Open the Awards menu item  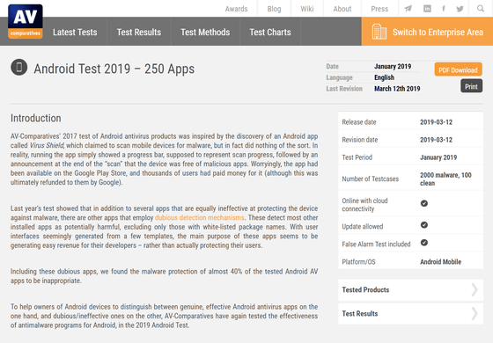(x=236, y=9)
